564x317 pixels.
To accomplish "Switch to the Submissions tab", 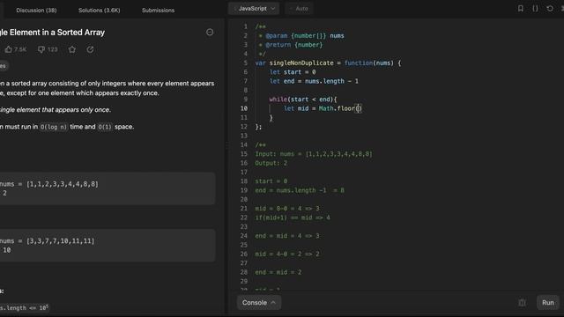I will point(158,11).
